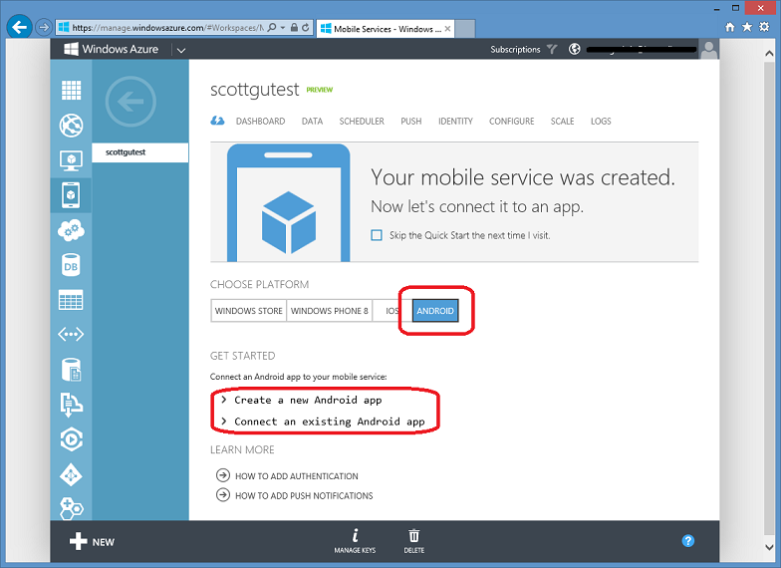Open the user account avatar icon
The image size is (781, 568).
click(709, 50)
